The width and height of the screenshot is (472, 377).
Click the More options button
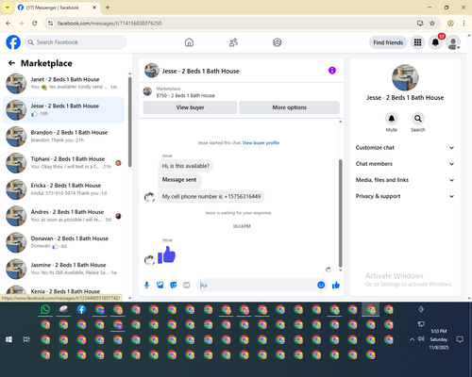point(289,107)
